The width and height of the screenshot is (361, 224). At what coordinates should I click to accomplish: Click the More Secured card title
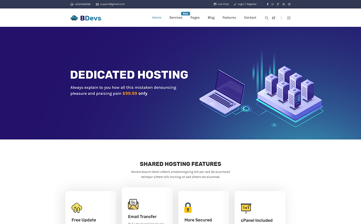pos(198,220)
